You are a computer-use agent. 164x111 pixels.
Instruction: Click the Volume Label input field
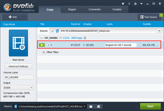pyautogui.click(x=18, y=77)
